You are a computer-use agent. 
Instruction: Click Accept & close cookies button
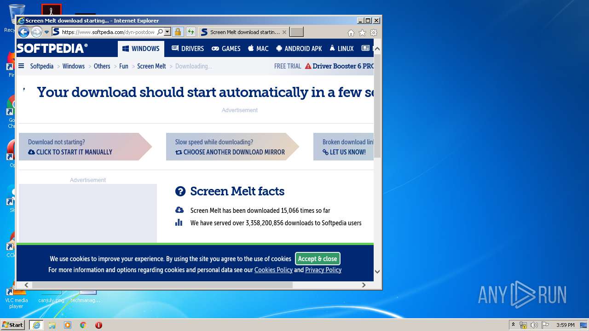318,259
